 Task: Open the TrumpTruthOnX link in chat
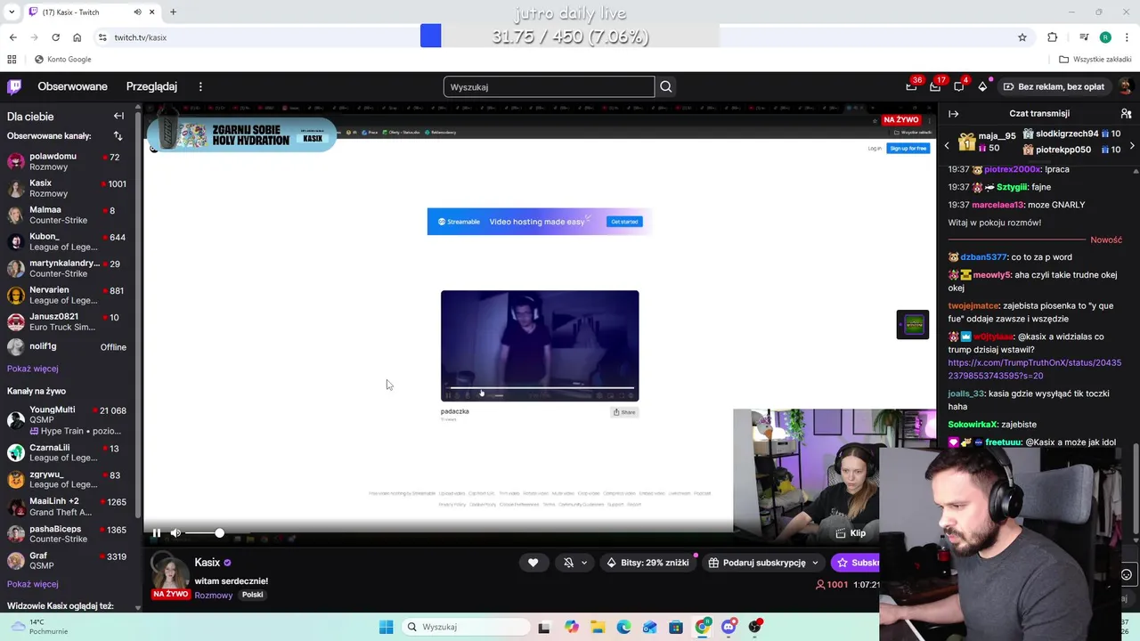point(1034,369)
